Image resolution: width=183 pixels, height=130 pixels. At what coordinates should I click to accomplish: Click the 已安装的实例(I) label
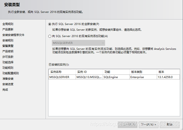59,65
